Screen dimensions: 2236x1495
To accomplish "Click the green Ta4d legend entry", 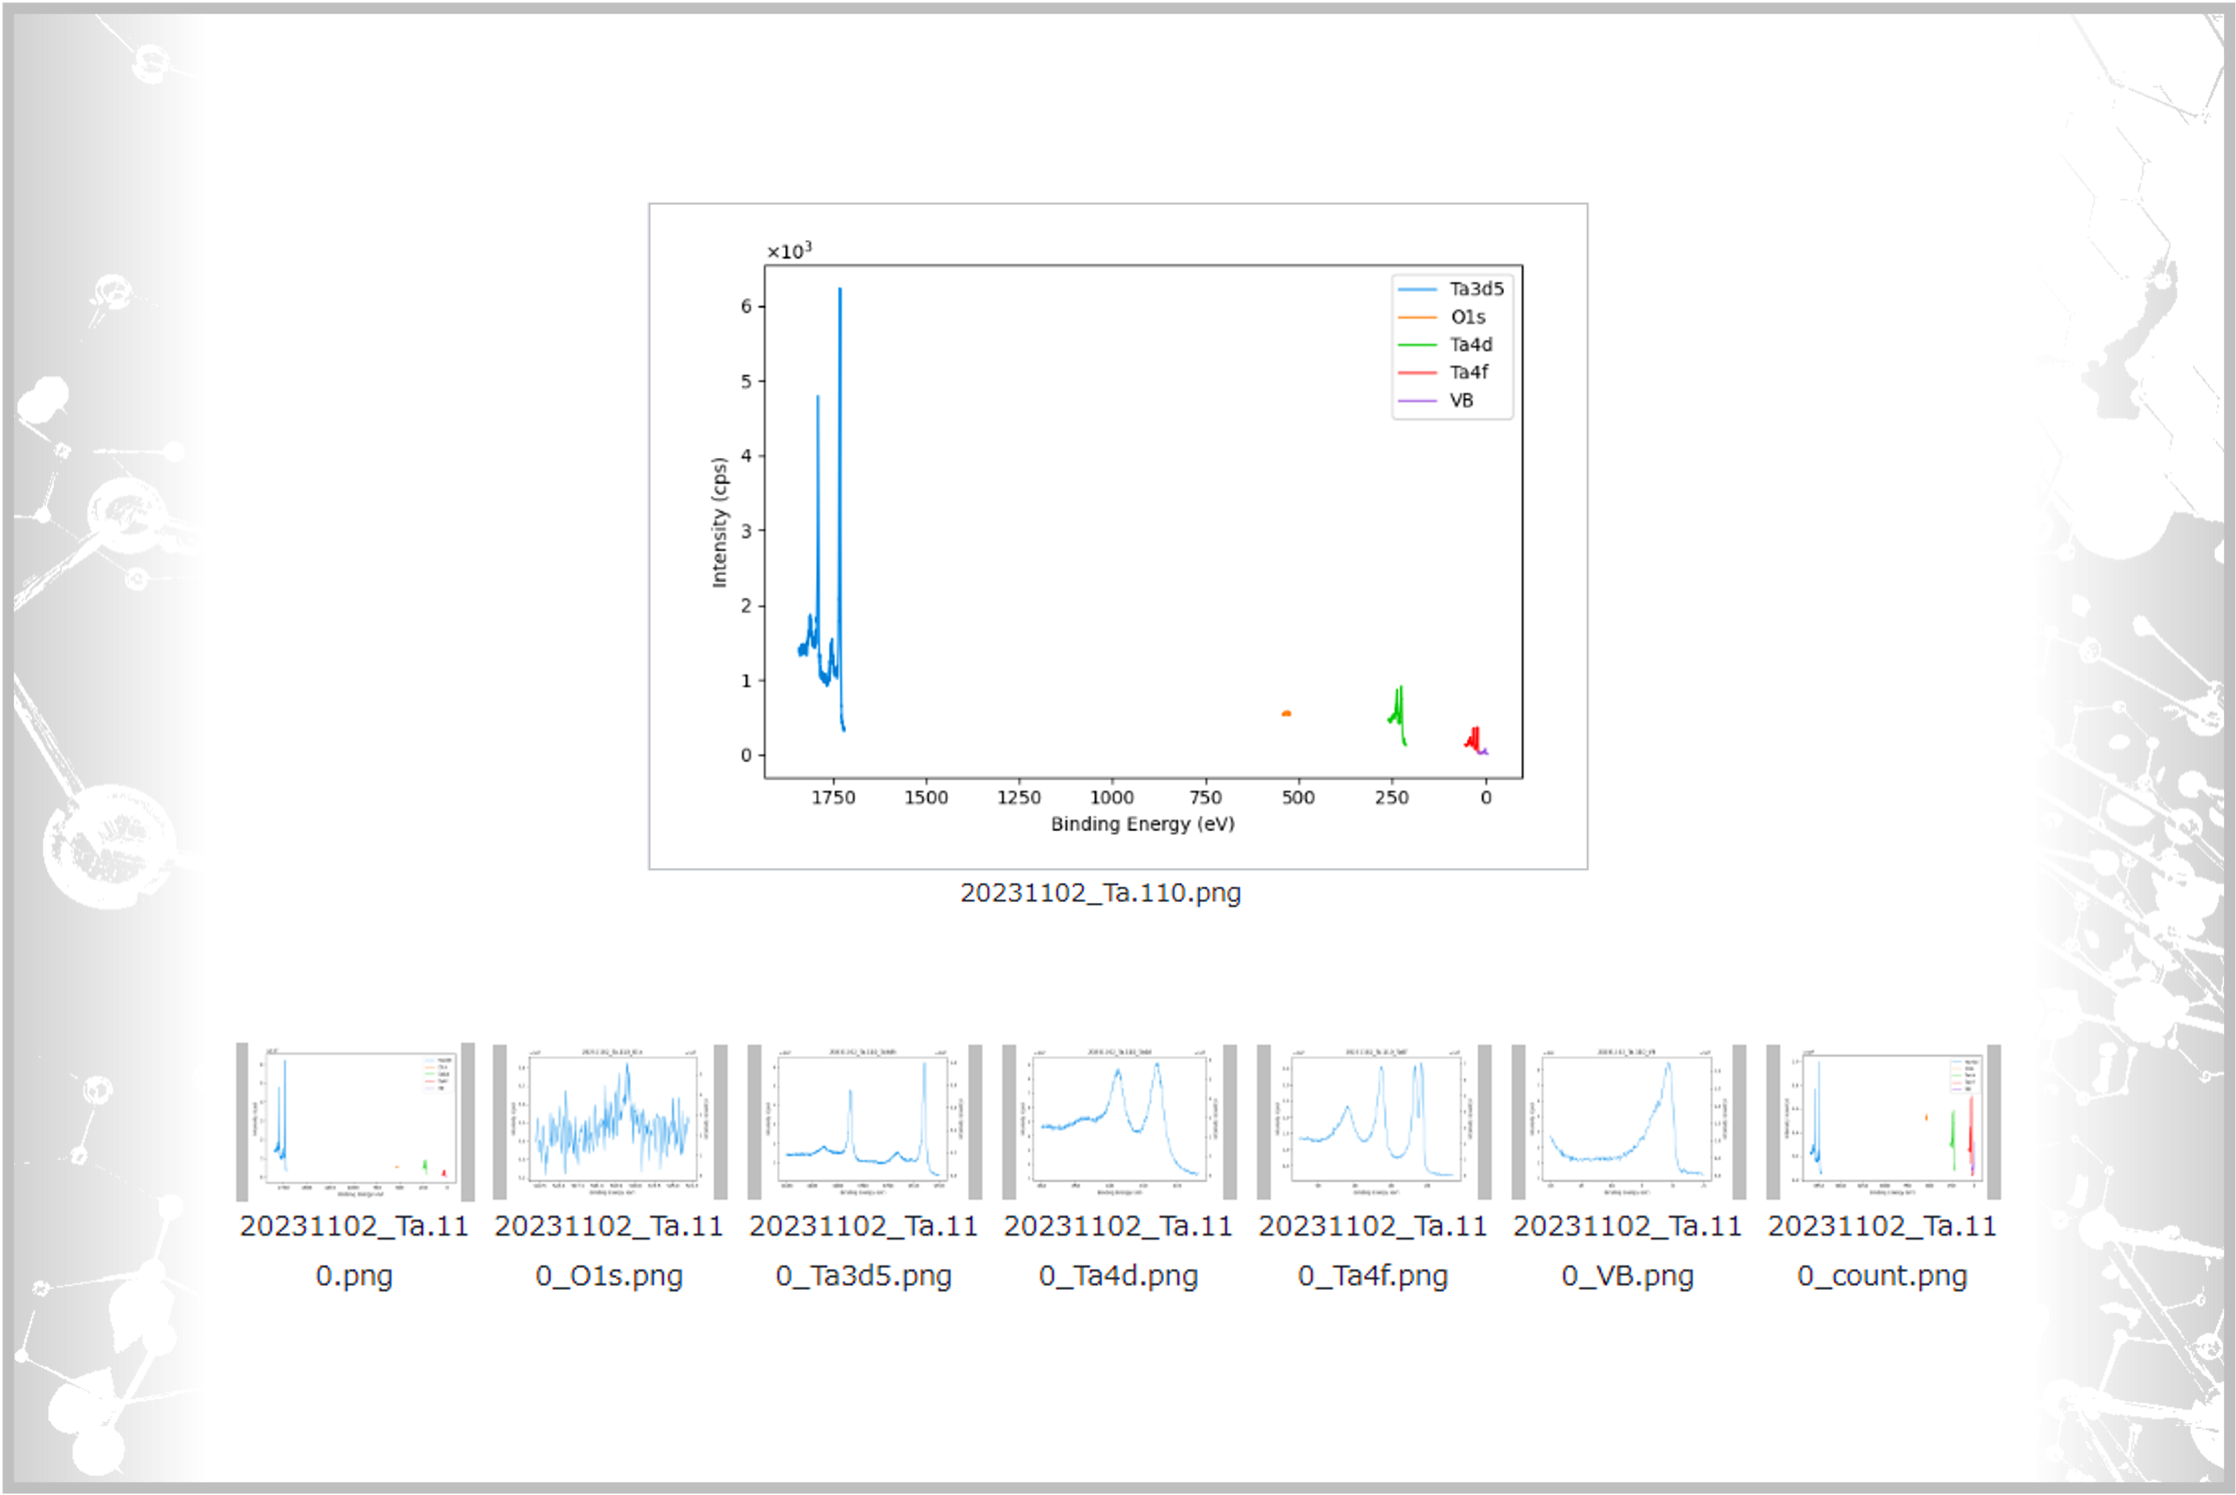I will click(x=1470, y=344).
